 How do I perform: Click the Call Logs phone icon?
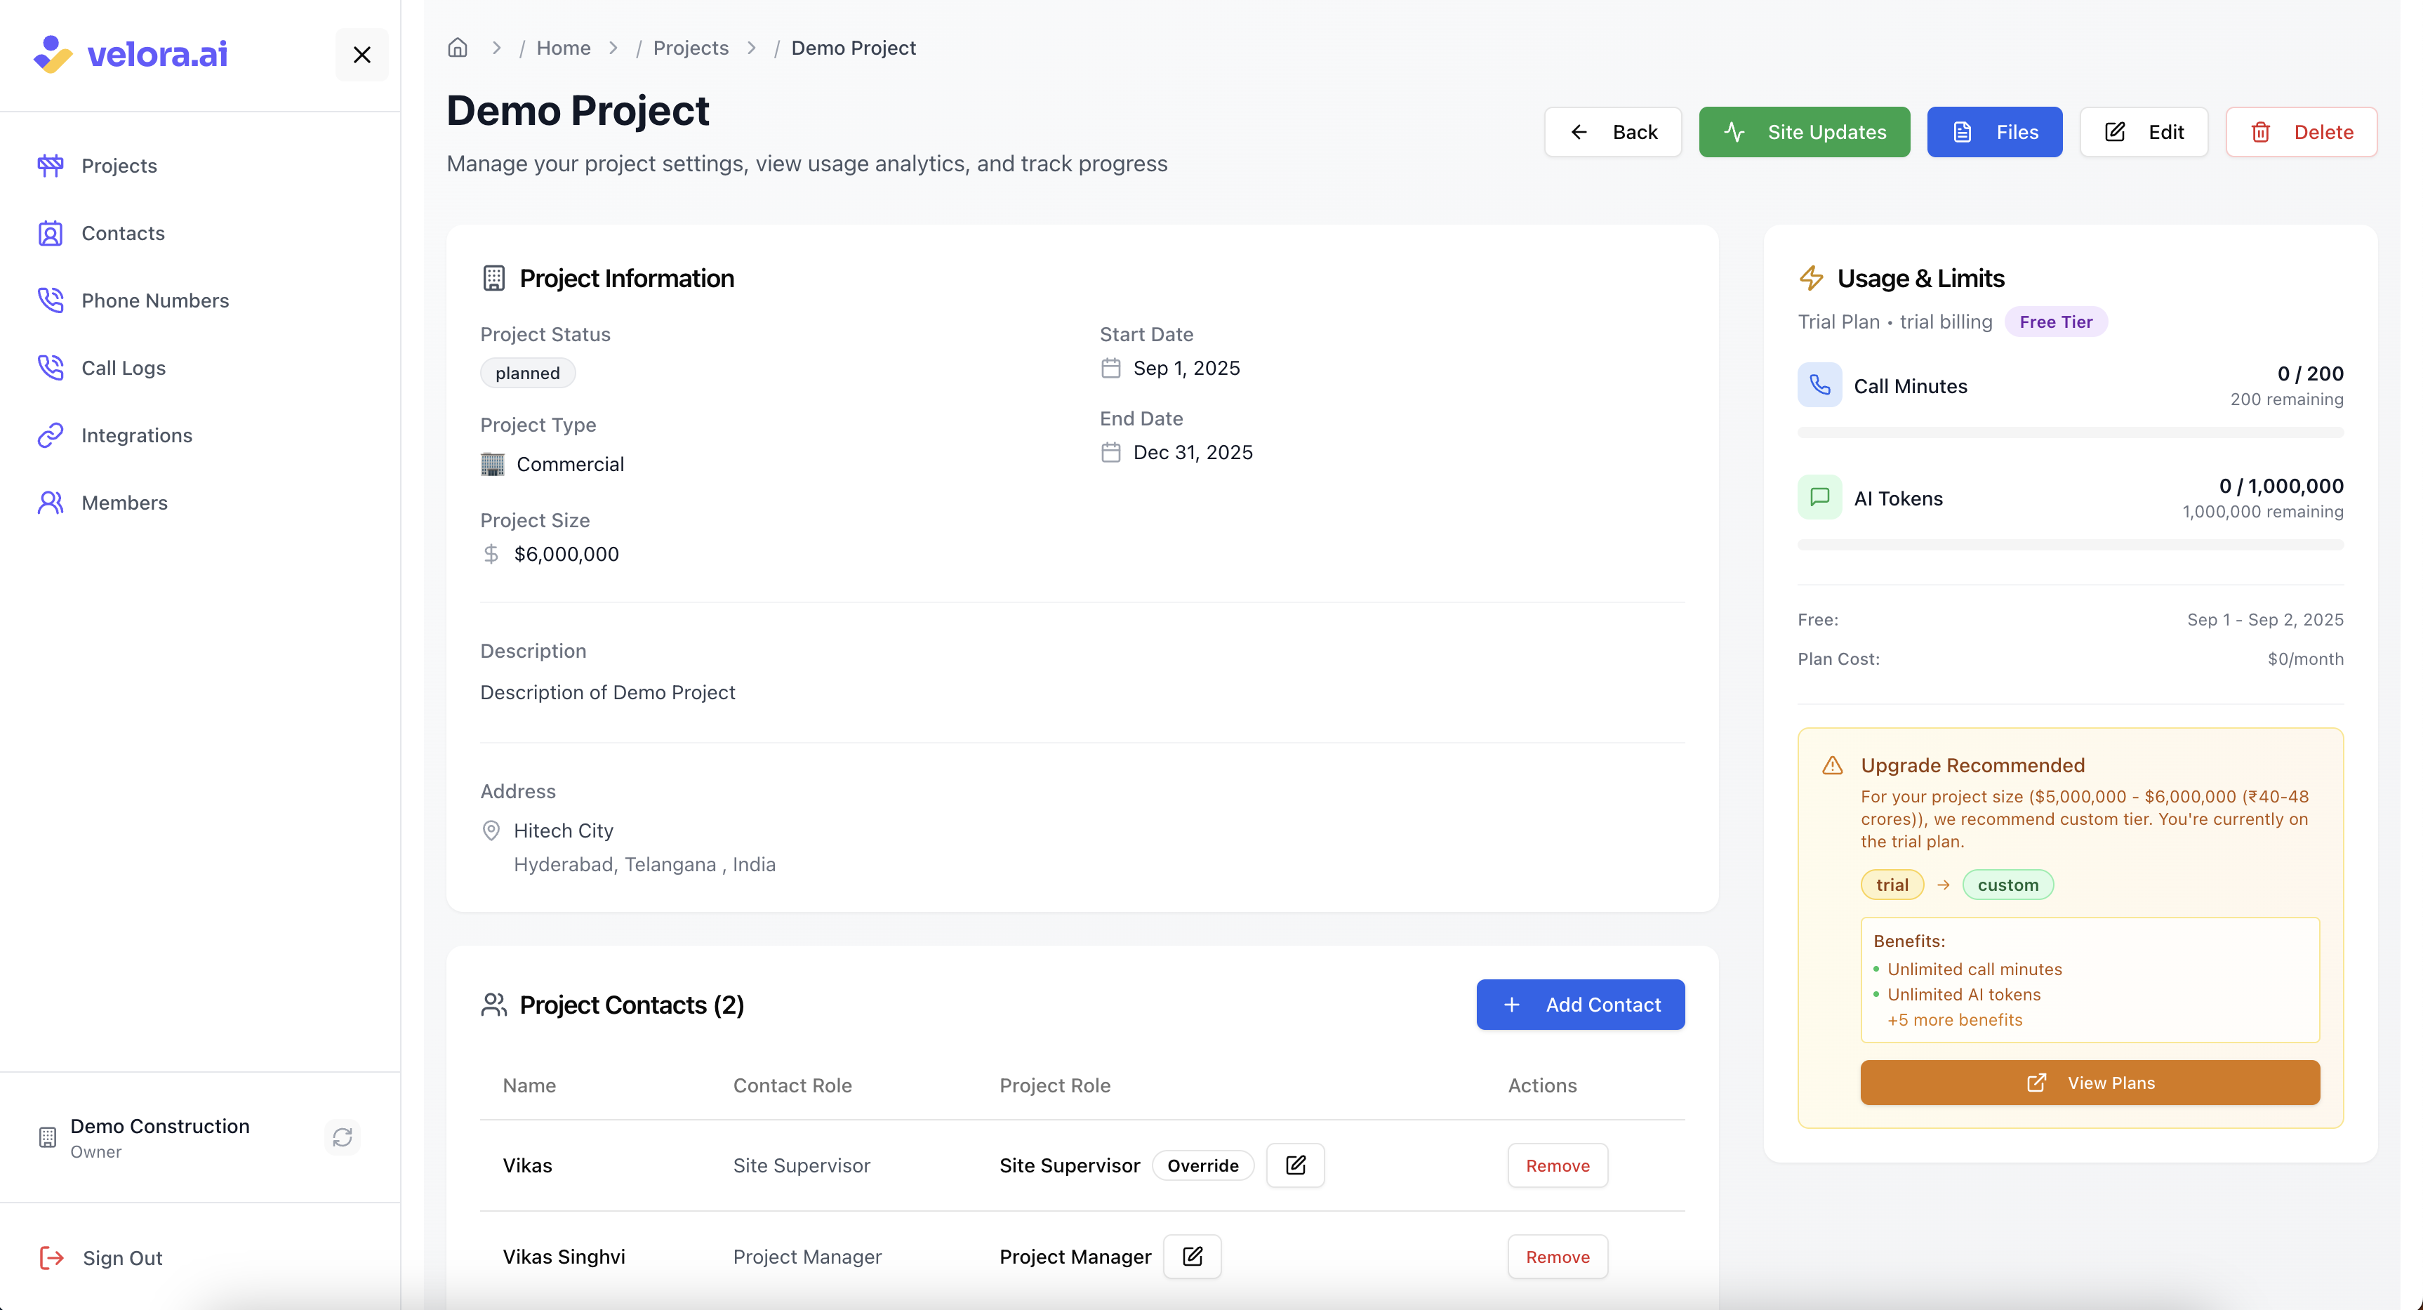(x=51, y=368)
